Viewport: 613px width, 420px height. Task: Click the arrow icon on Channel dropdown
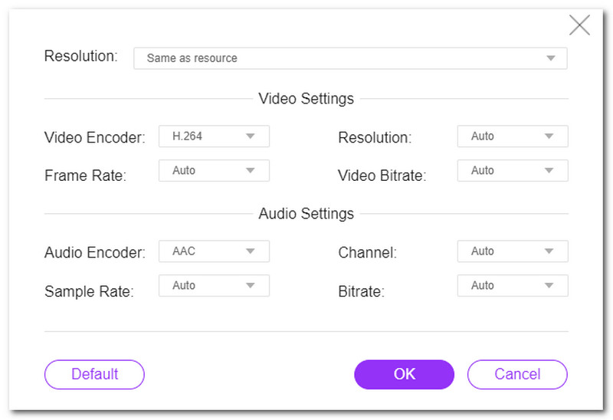549,251
